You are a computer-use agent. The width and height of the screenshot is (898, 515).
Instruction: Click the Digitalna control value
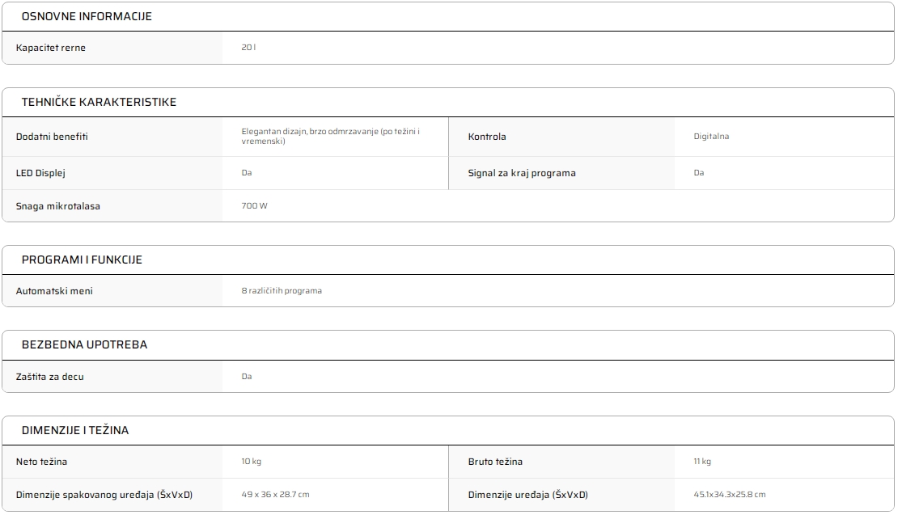(711, 137)
